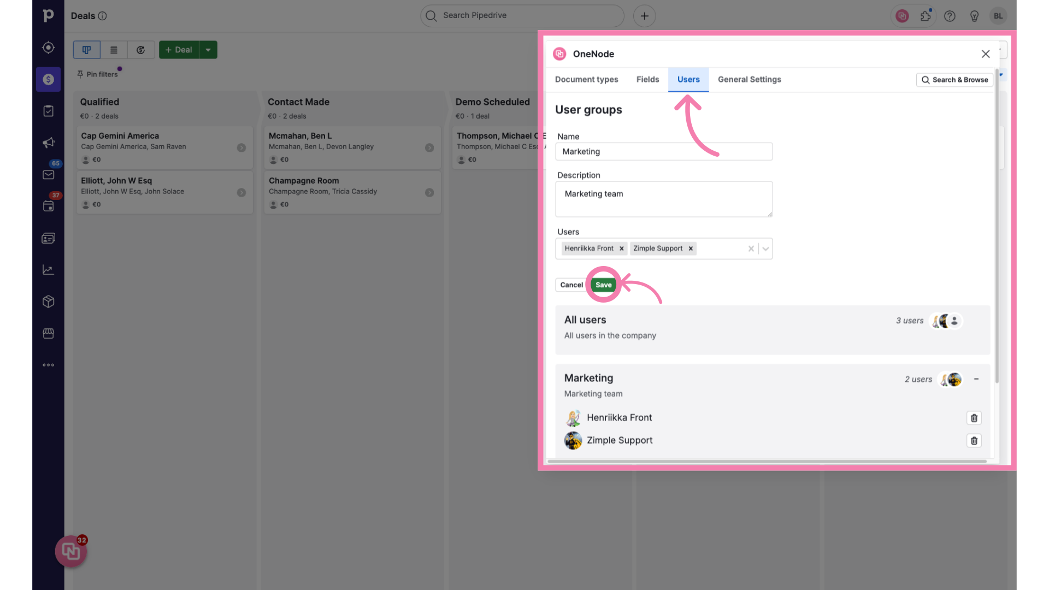Viewport: 1049px width, 590px height.
Task: Open the Insights chart icon in sidebar
Action: click(48, 270)
